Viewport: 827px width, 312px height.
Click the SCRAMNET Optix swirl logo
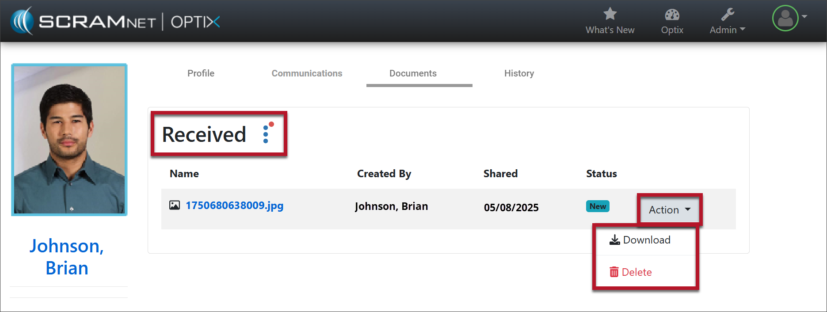[x=22, y=21]
